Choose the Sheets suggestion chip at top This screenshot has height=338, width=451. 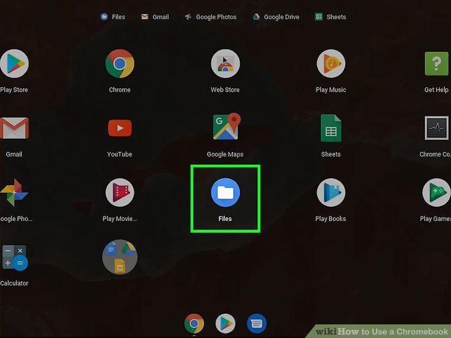click(330, 17)
